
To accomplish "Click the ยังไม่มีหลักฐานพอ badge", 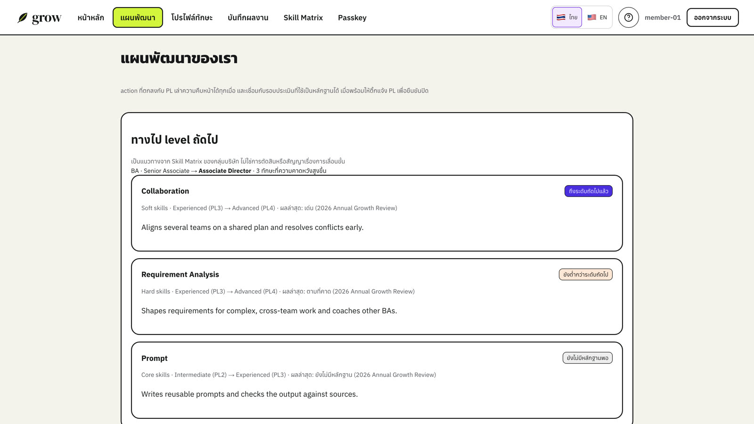I will (588, 358).
